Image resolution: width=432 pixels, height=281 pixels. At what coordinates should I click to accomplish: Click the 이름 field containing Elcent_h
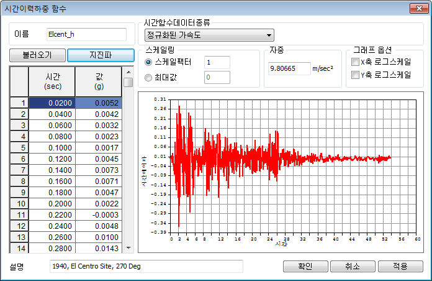[x=86, y=35]
